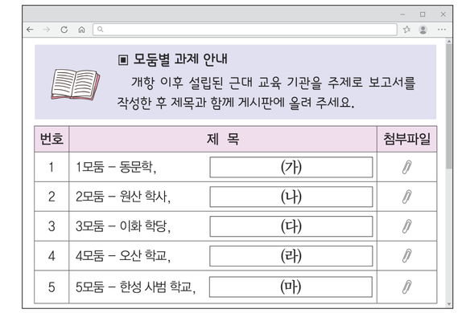Reload the page with refresh icon
The height and width of the screenshot is (313, 462).
pyautogui.click(x=64, y=30)
